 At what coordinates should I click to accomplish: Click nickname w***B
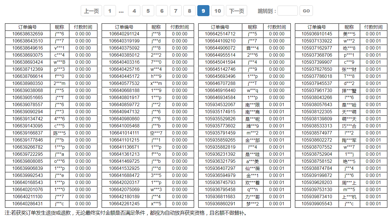60,62
